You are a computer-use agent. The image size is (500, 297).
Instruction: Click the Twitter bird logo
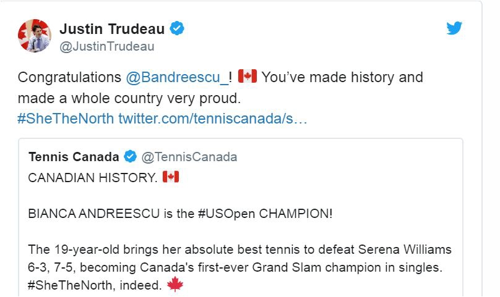coord(454,28)
